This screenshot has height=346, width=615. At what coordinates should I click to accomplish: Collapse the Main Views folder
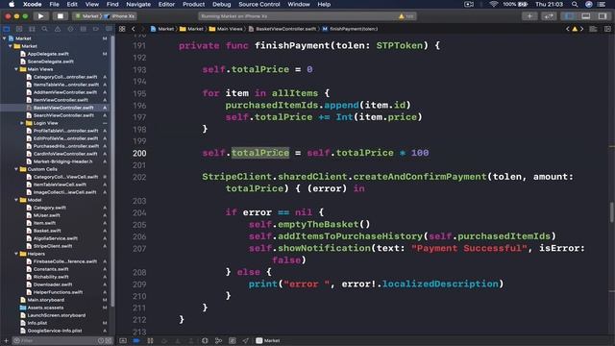pyautogui.click(x=16, y=69)
